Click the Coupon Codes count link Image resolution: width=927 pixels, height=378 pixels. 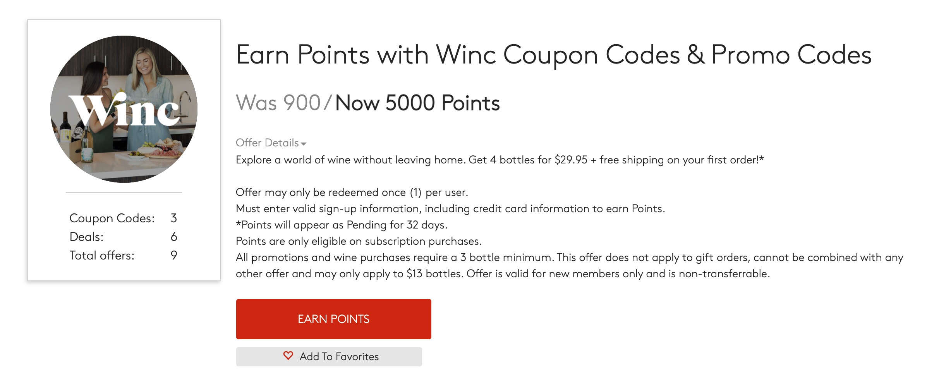coord(123,218)
